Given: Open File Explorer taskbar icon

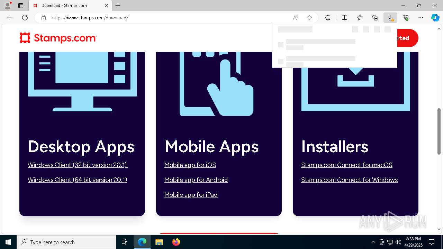Looking at the screenshot, I should (159, 242).
